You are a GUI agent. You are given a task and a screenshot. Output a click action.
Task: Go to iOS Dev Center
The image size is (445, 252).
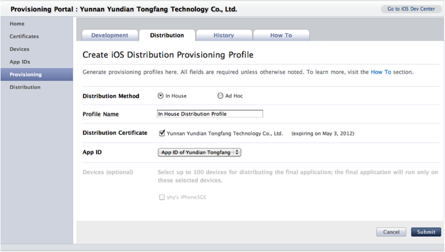(x=411, y=9)
